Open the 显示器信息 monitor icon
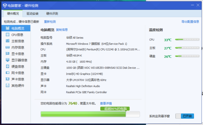Screen dimensions: 203x125 coord(8,60)
